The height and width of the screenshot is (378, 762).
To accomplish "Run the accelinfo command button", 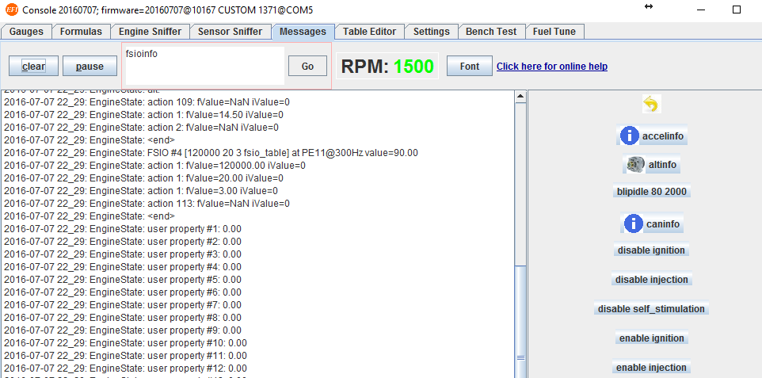I will coord(651,136).
